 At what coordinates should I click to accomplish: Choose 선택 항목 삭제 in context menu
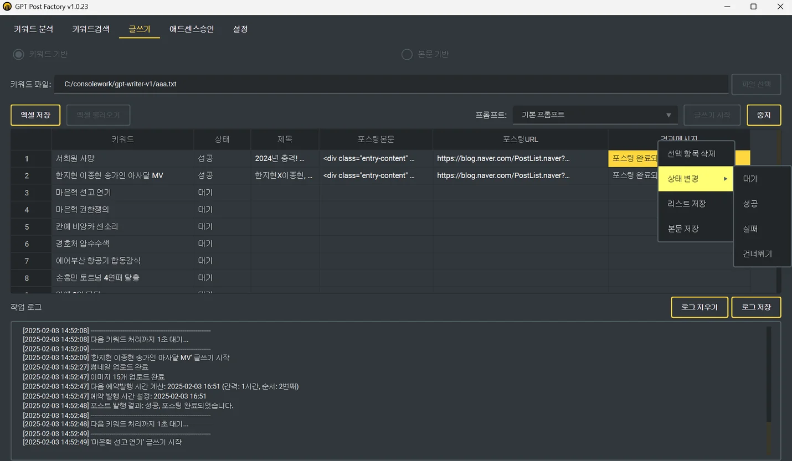pyautogui.click(x=696, y=154)
